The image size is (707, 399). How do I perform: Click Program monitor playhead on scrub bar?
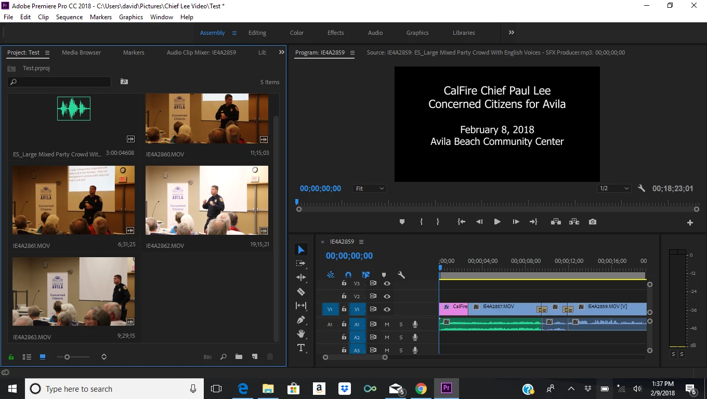[297, 202]
